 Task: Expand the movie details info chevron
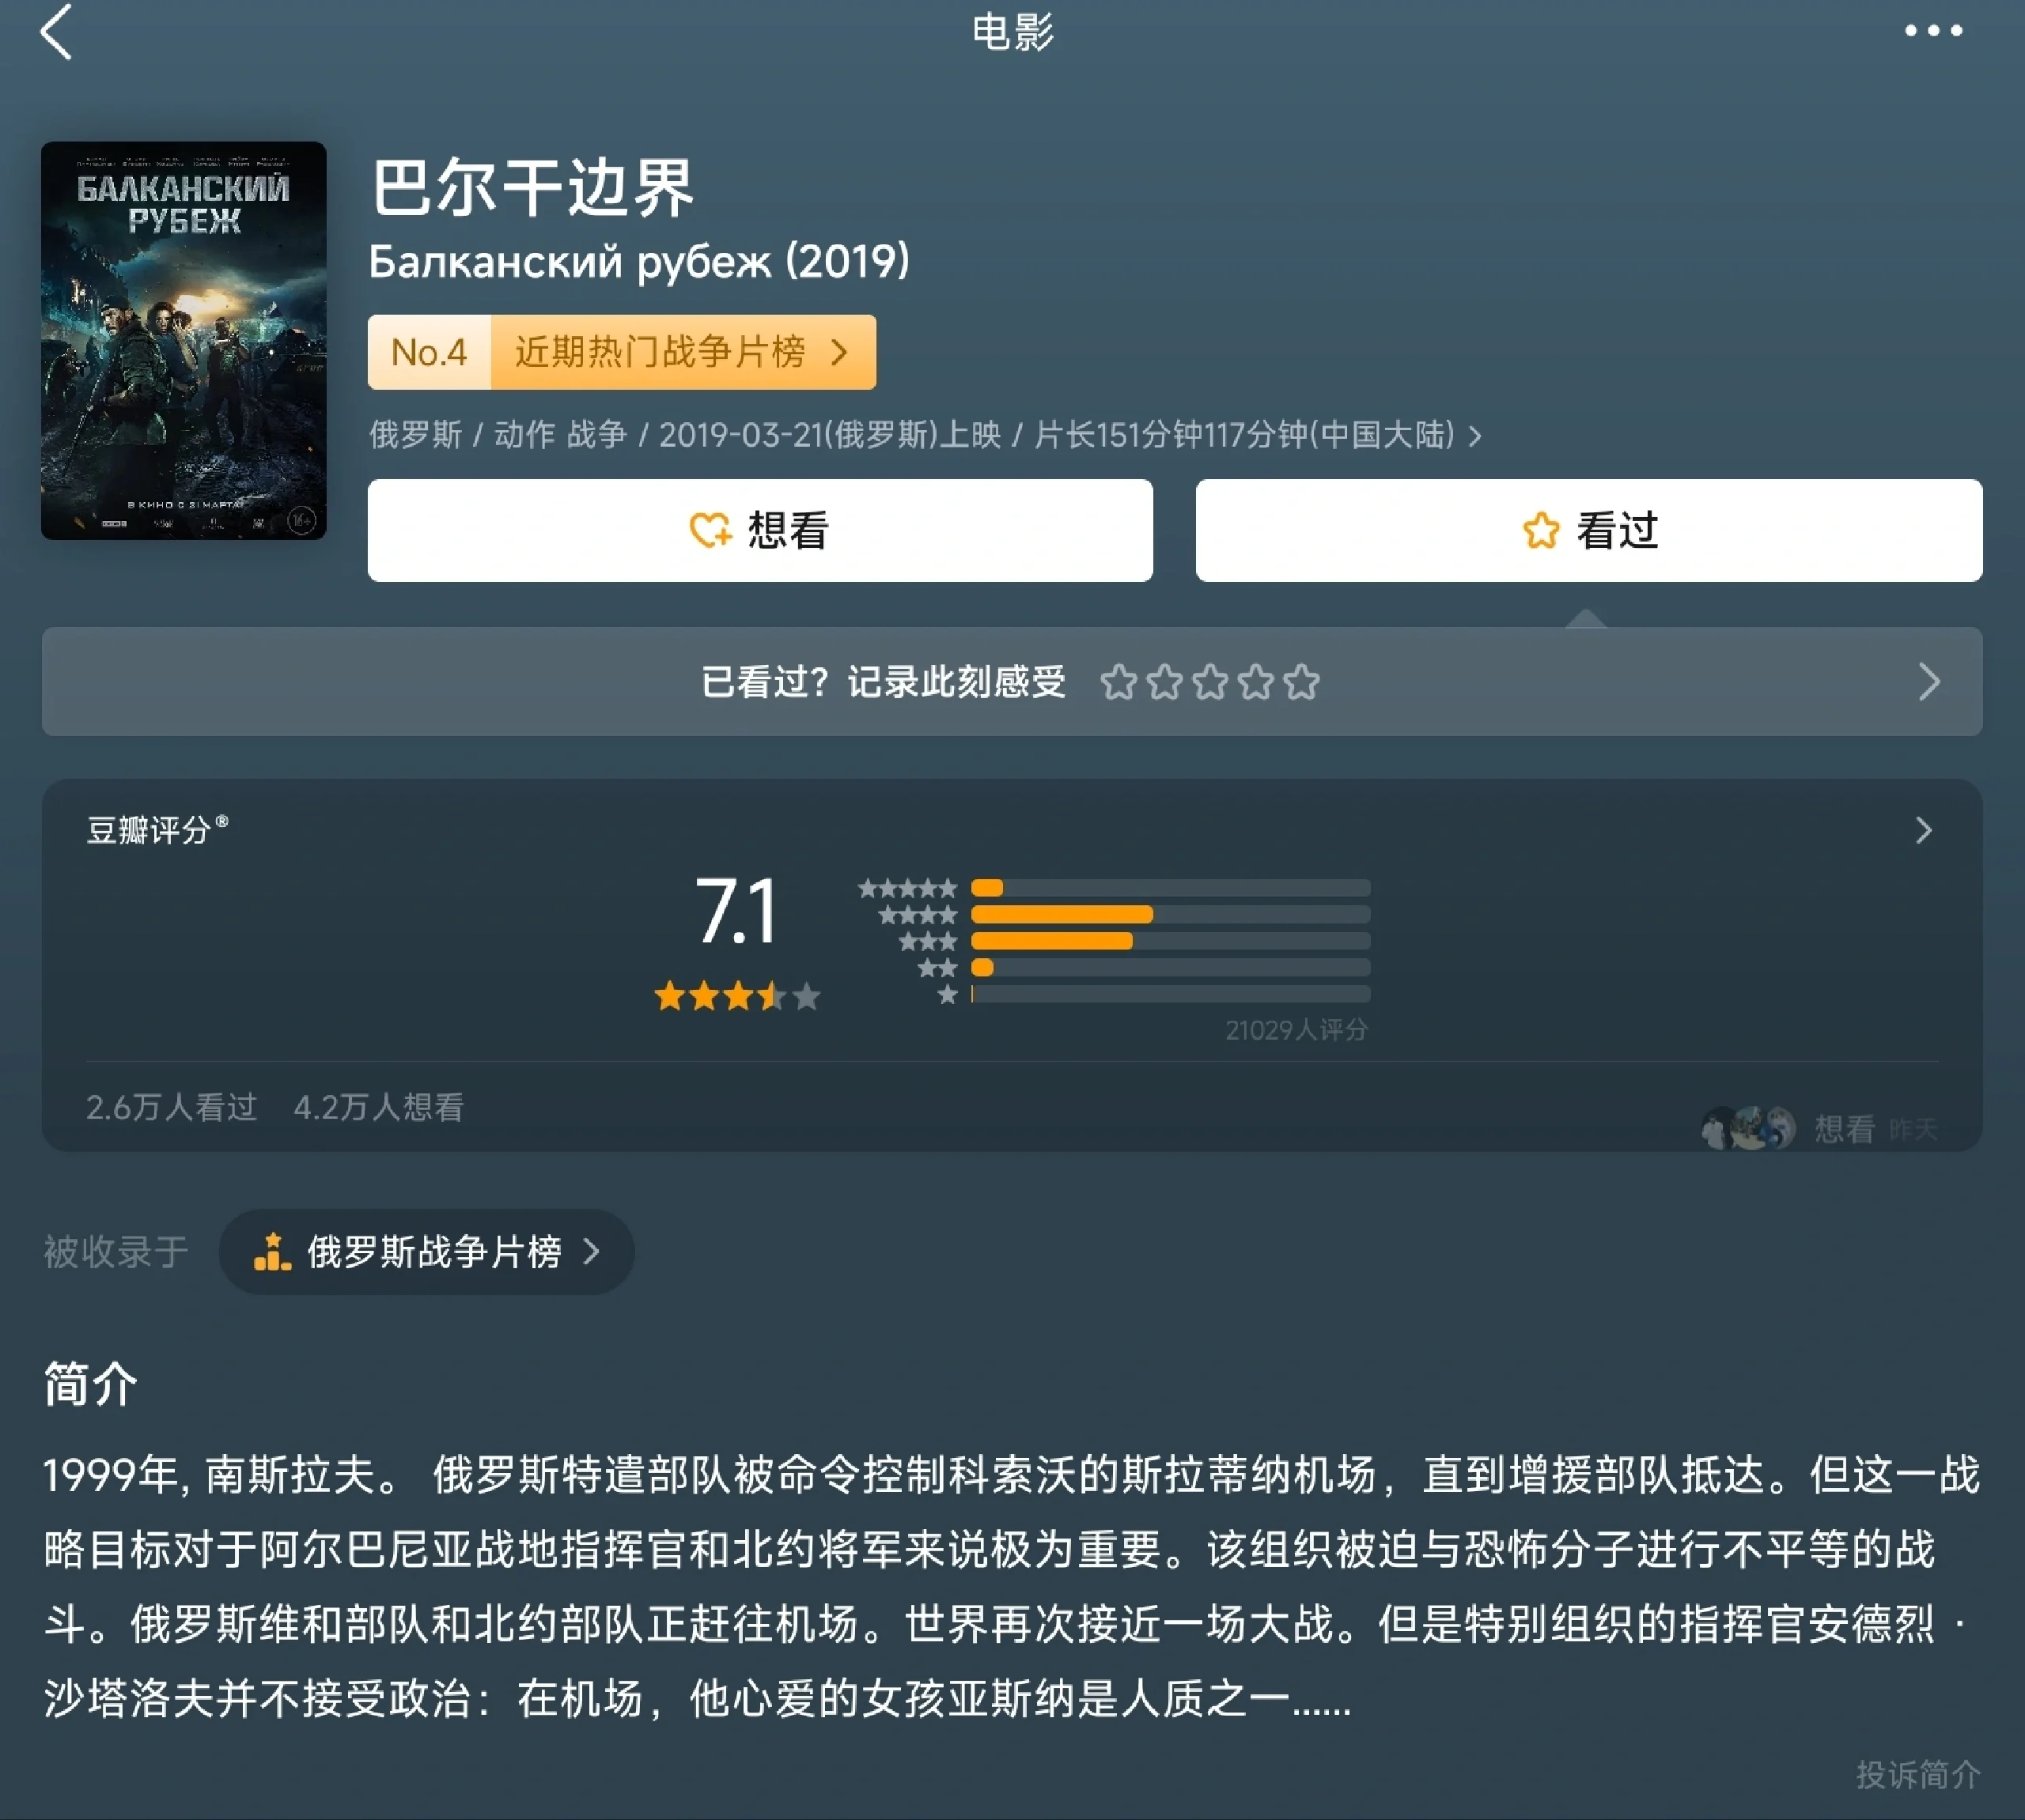pos(1474,436)
